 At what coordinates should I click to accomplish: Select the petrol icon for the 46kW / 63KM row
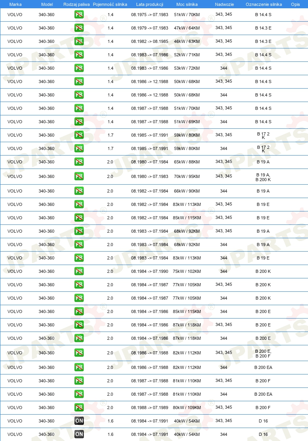79,41
